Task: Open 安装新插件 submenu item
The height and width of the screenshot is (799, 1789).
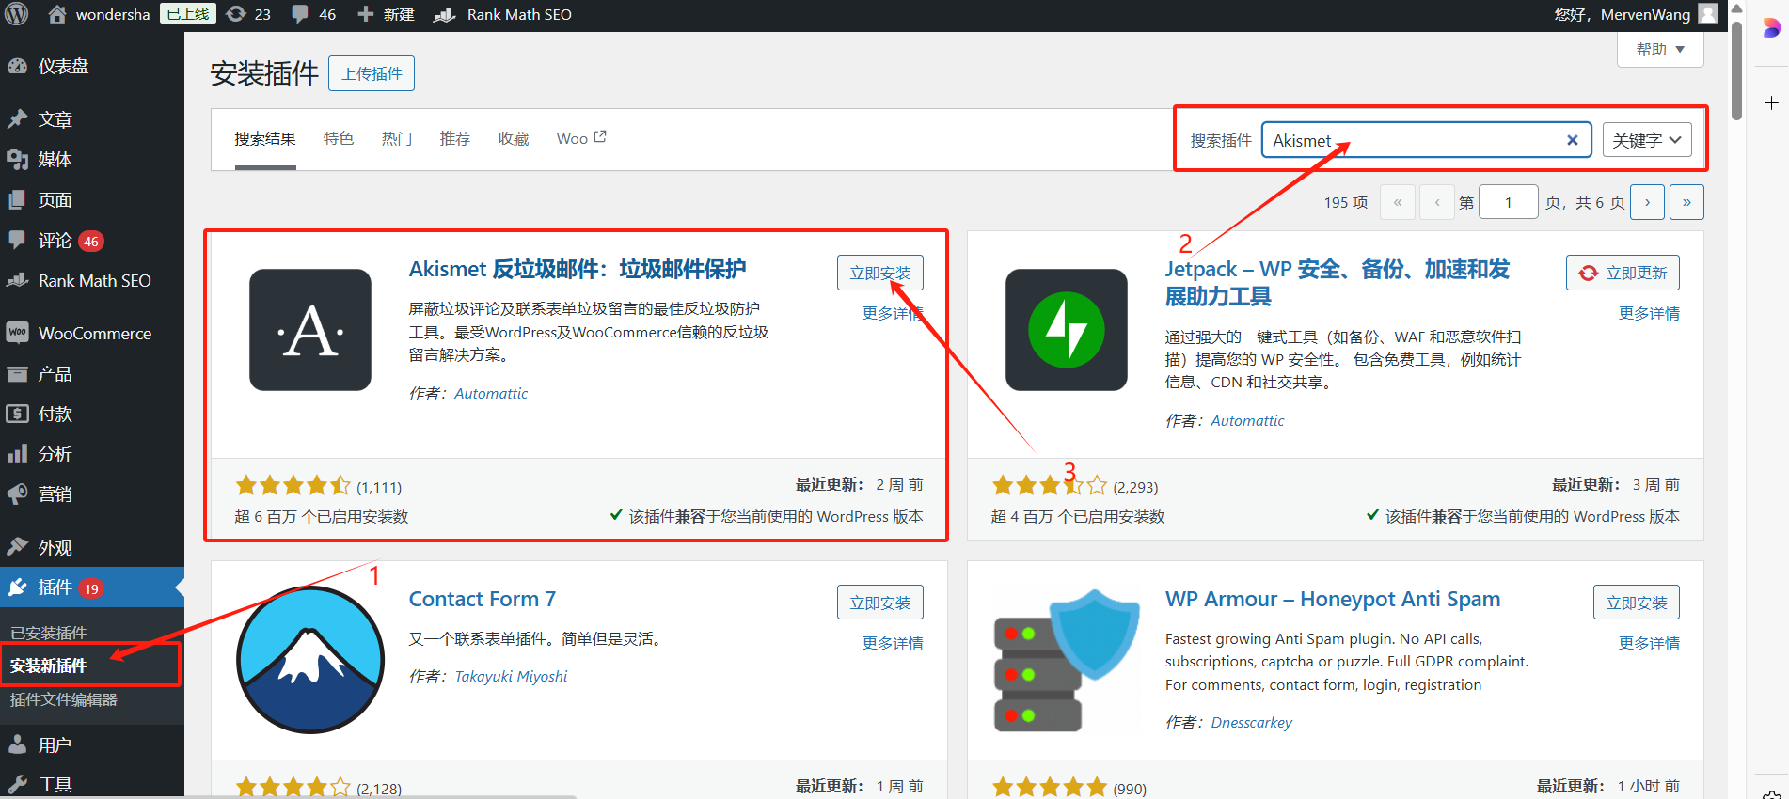Action: point(49,666)
